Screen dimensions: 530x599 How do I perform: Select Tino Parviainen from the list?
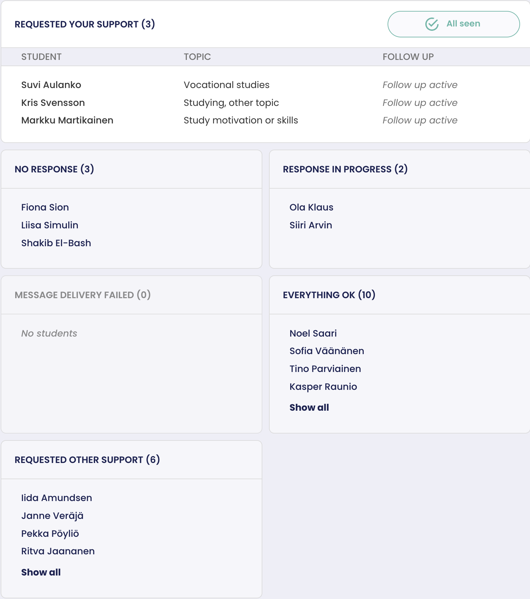coord(325,369)
